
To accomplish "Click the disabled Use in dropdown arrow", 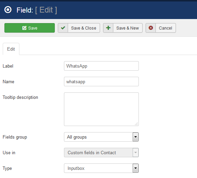I will (x=135, y=153).
